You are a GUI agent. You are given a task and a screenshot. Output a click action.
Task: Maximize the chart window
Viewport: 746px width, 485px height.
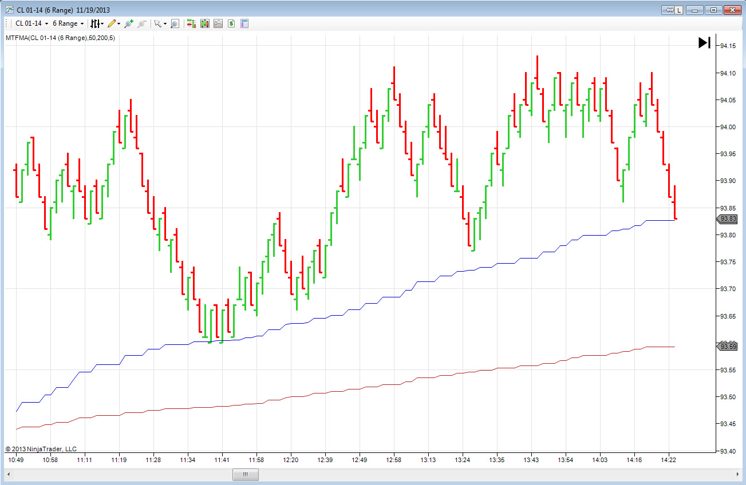[713, 10]
